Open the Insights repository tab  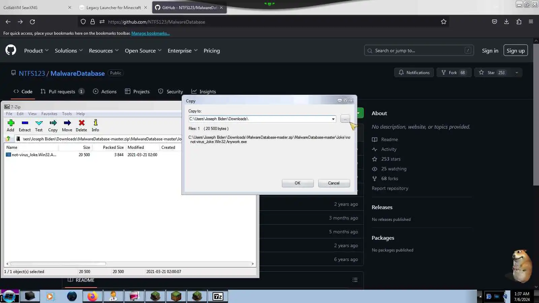click(x=204, y=92)
